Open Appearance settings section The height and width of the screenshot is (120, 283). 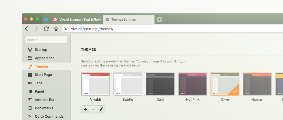(x=46, y=58)
